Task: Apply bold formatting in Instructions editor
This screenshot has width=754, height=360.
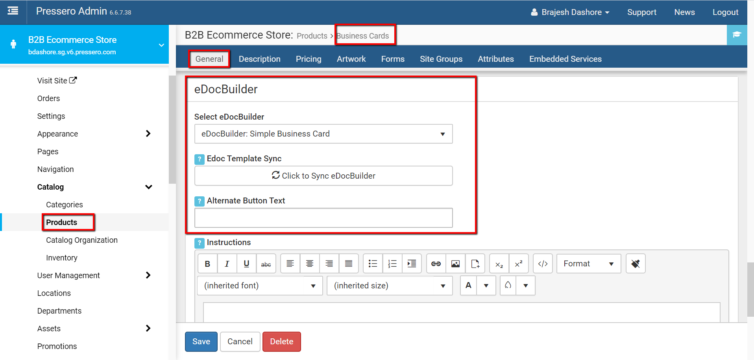Action: pos(207,264)
